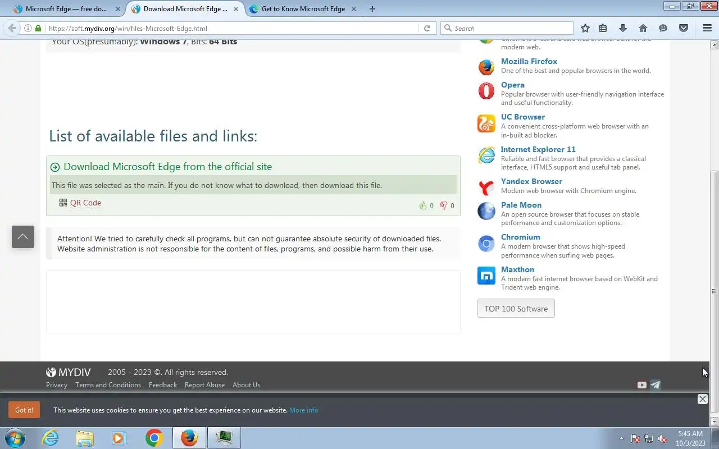Bookmark this page with star icon
Image resolution: width=719 pixels, height=449 pixels.
pos(585,28)
